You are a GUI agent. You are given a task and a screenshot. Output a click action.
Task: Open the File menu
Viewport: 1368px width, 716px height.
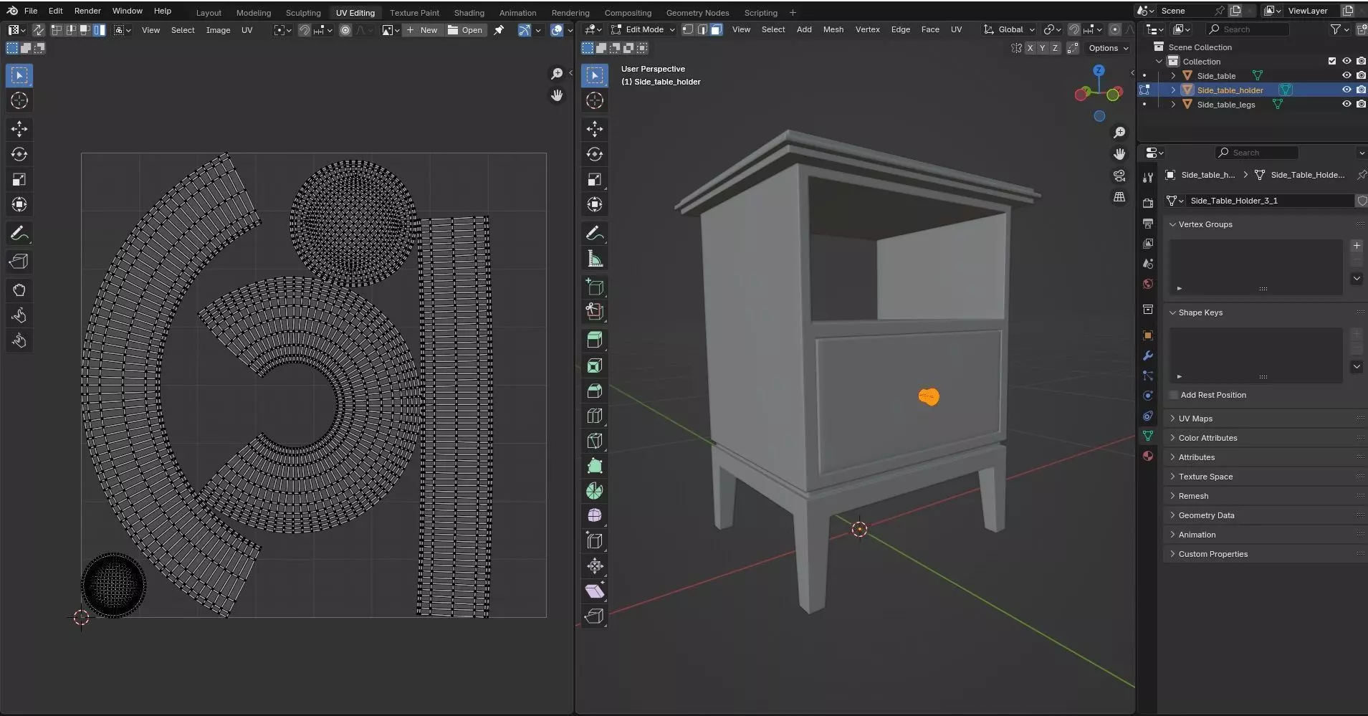pos(31,11)
